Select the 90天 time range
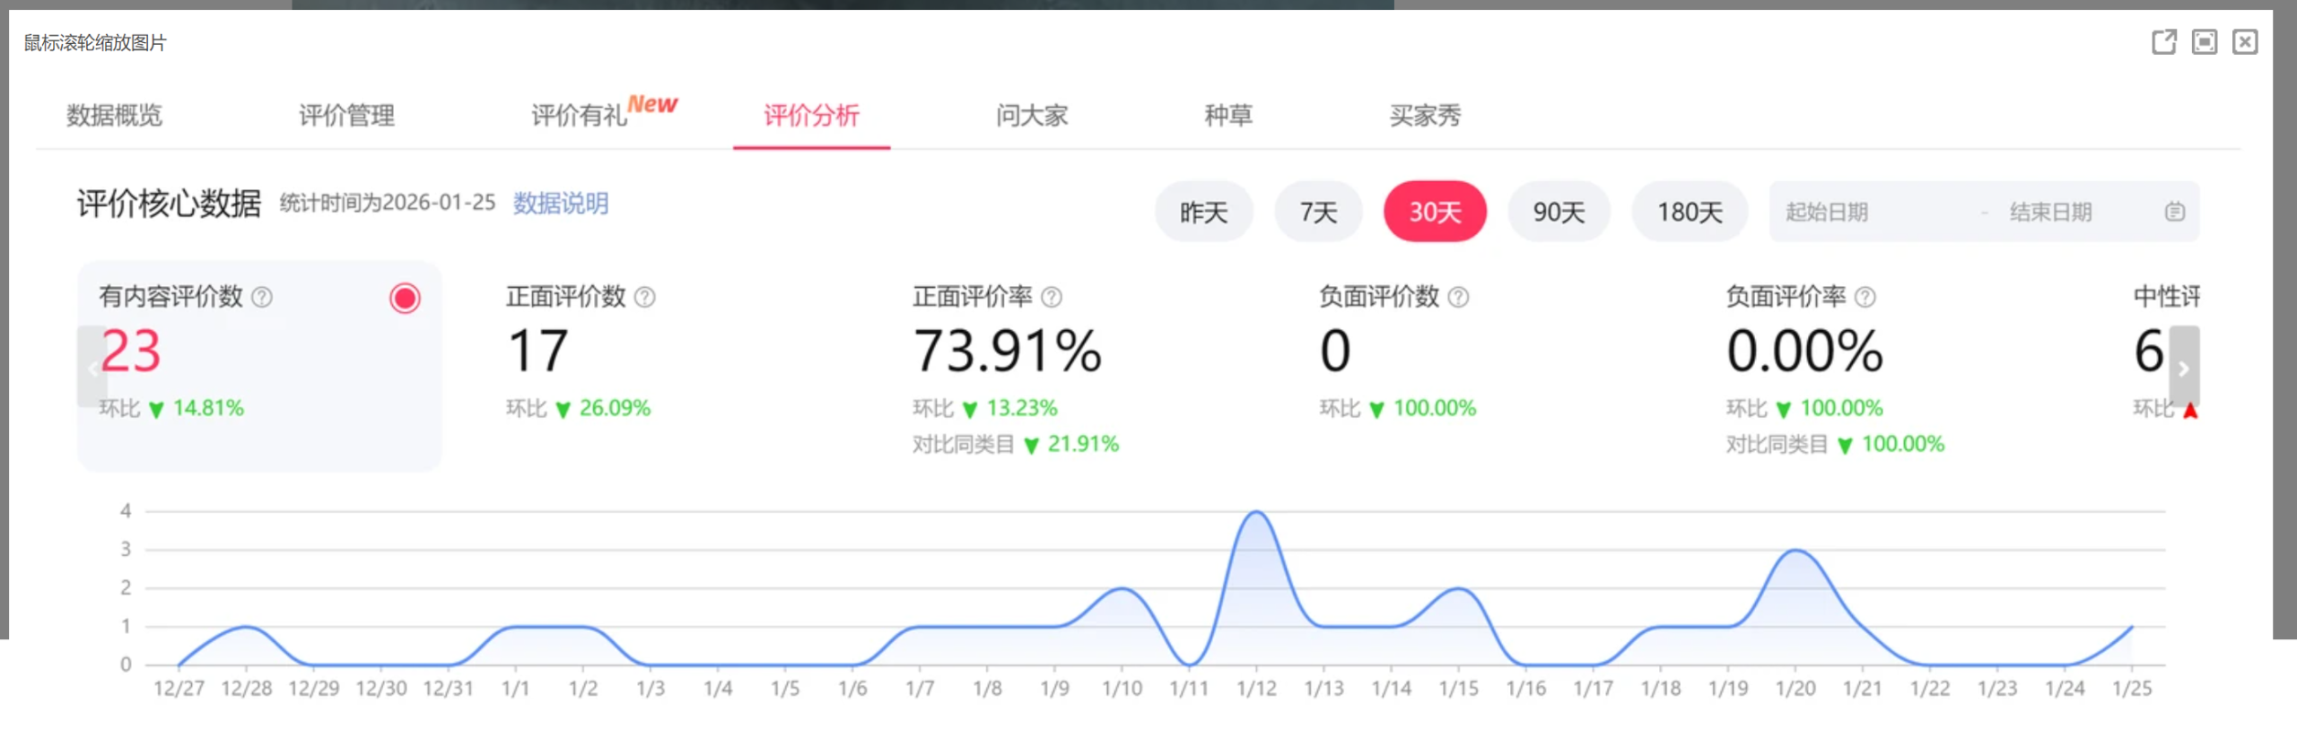This screenshot has width=2297, height=738. point(1559,213)
